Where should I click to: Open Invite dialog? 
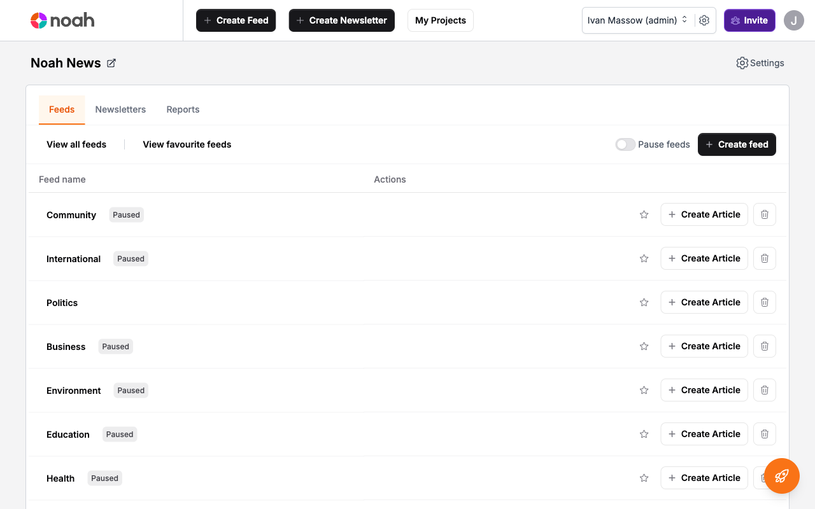pos(749,20)
